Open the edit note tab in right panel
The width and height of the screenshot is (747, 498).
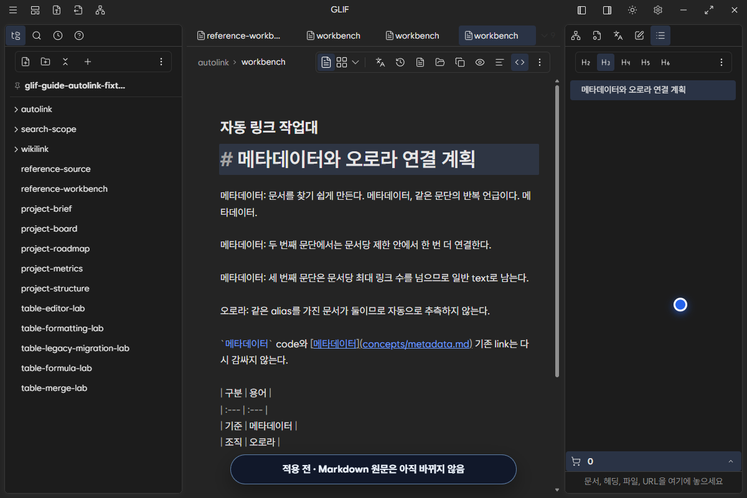pyautogui.click(x=639, y=35)
